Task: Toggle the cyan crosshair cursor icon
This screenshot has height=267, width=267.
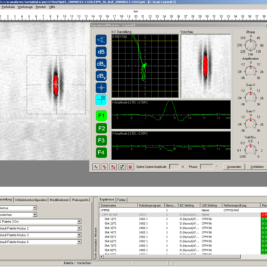Action: [x=101, y=100]
